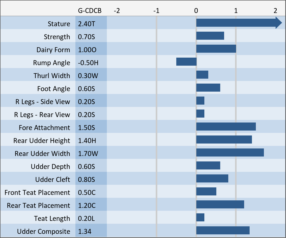
Task: Click the Udder Depth label
Action: pyautogui.click(x=50, y=167)
